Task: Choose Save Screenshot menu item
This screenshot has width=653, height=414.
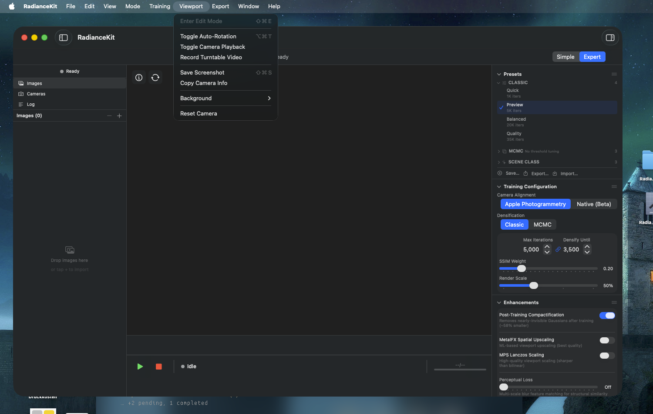Action: pyautogui.click(x=226, y=72)
